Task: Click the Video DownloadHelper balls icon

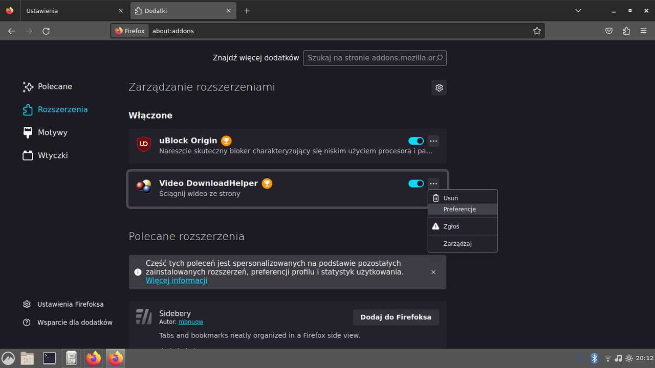Action: tap(144, 187)
